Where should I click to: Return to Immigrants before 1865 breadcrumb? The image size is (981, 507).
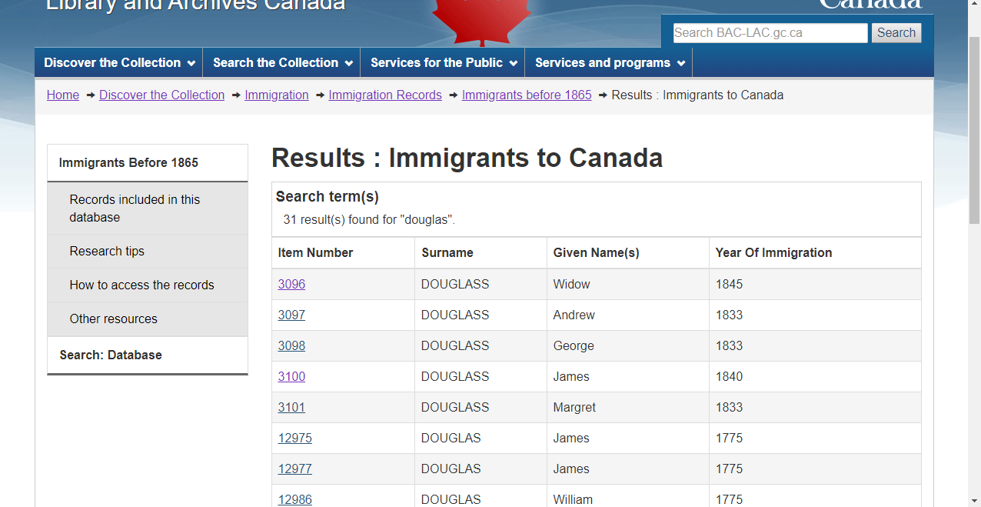527,95
